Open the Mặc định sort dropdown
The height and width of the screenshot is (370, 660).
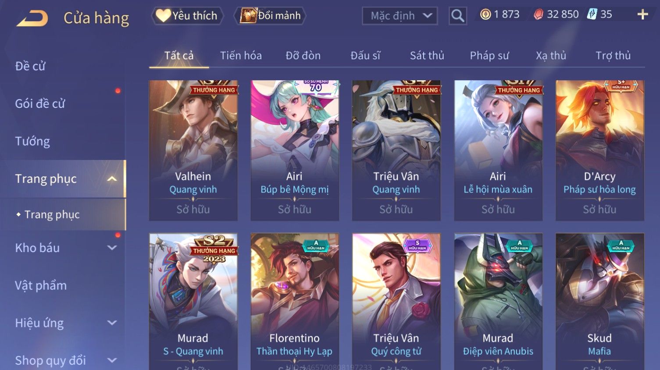(x=400, y=16)
